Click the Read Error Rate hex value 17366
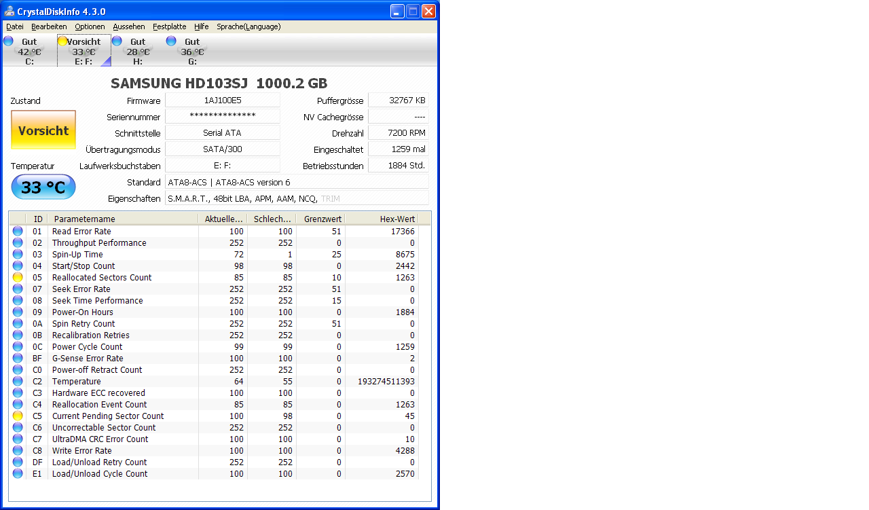The width and height of the screenshot is (869, 510). coord(402,232)
